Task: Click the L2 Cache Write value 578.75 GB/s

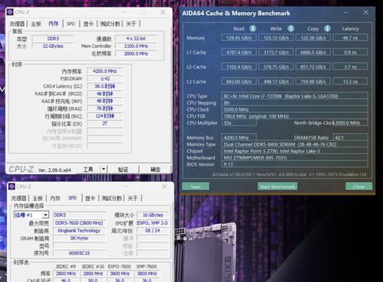Action: point(276,67)
